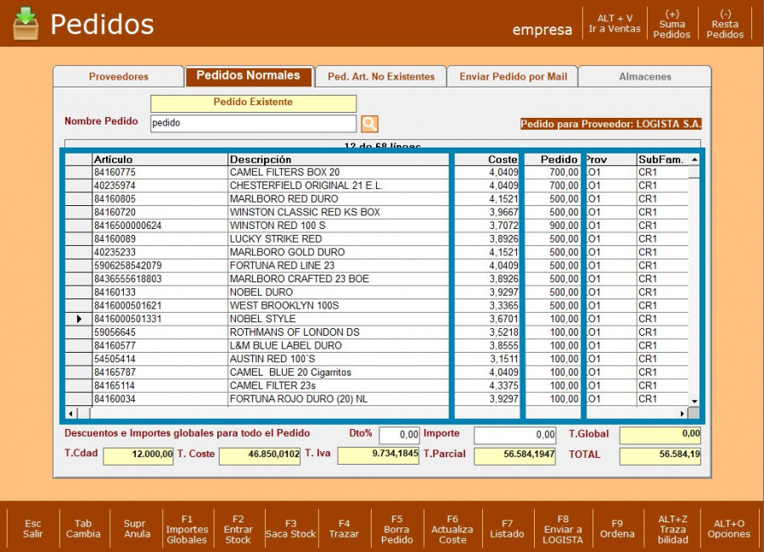Click the Dto% input field
Image resolution: width=764 pixels, height=552 pixels.
tap(399, 435)
